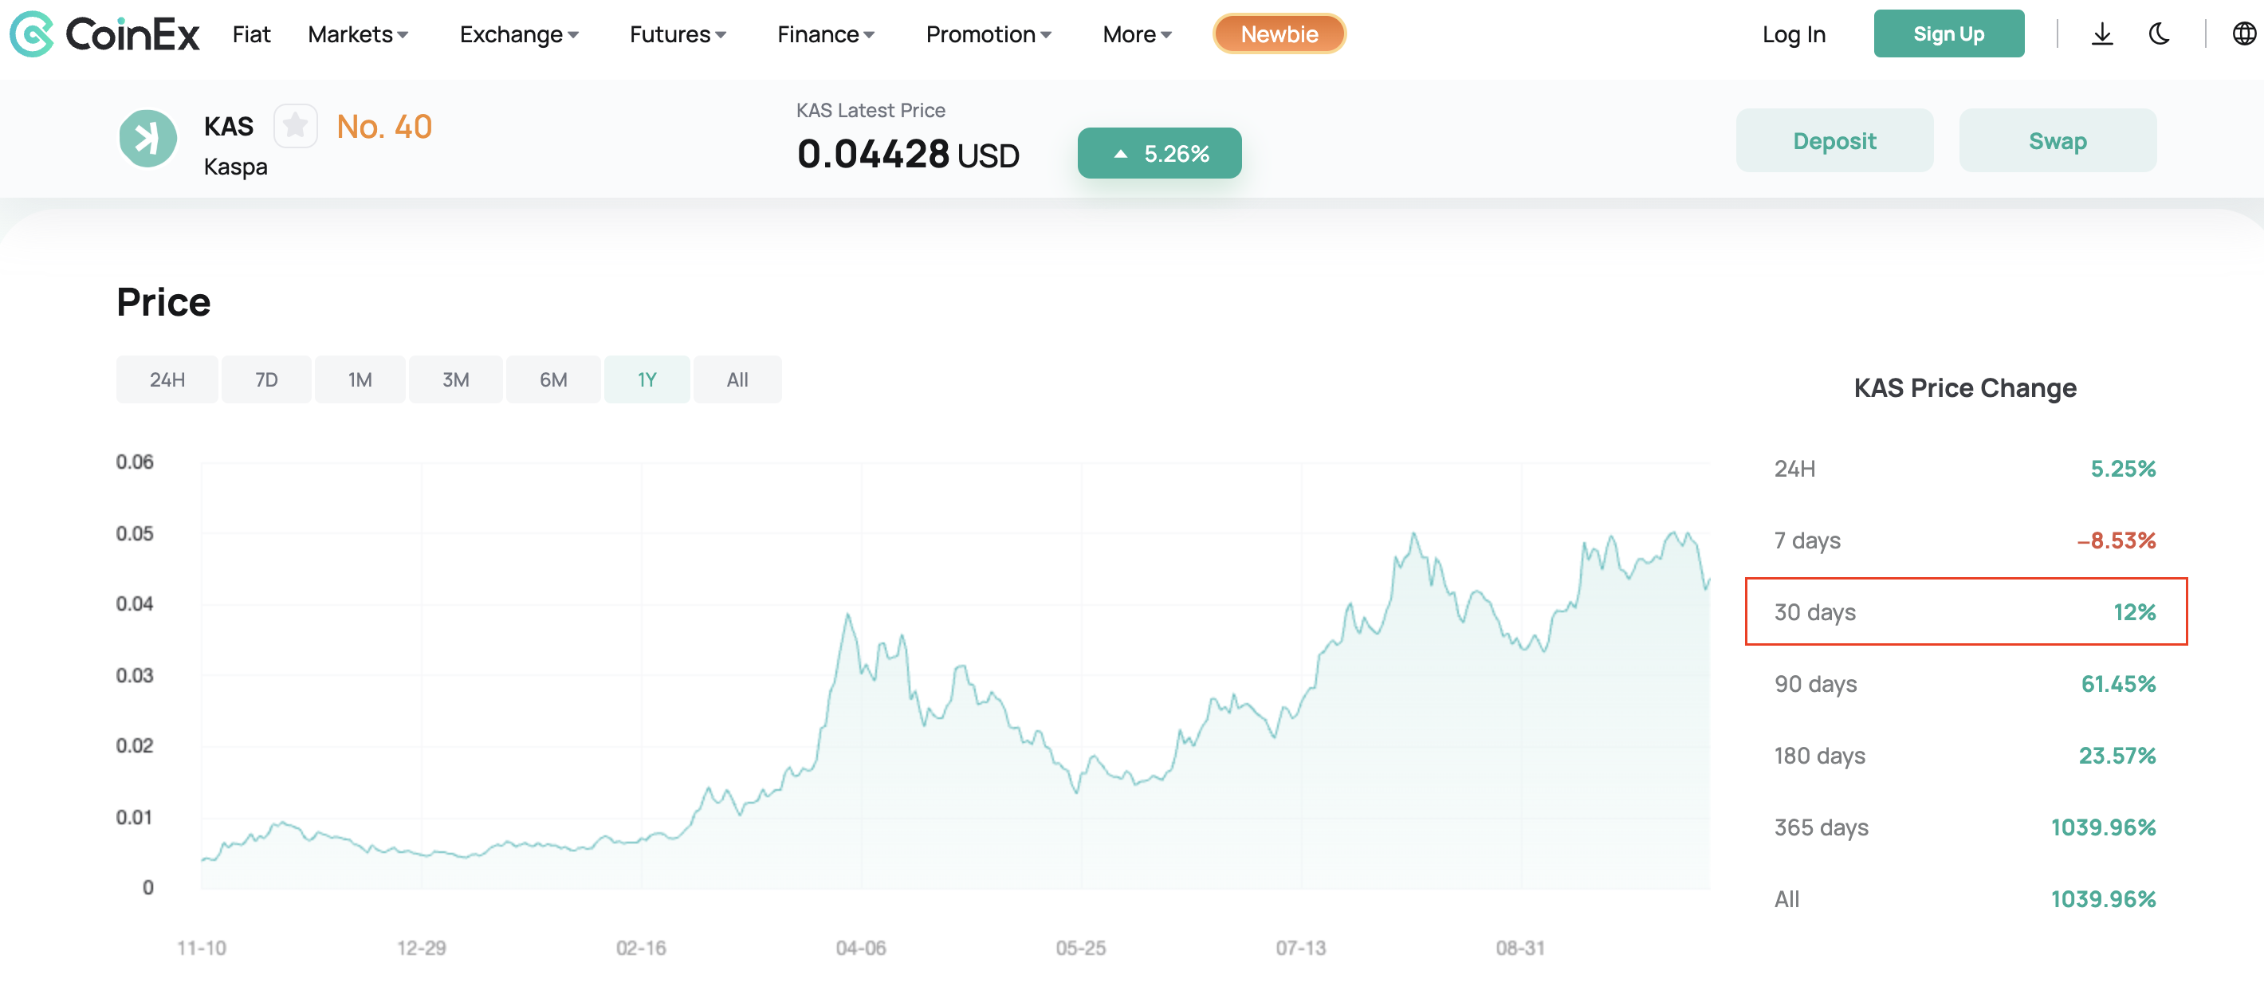Click the Fiat link
This screenshot has width=2264, height=998.
pyautogui.click(x=251, y=34)
